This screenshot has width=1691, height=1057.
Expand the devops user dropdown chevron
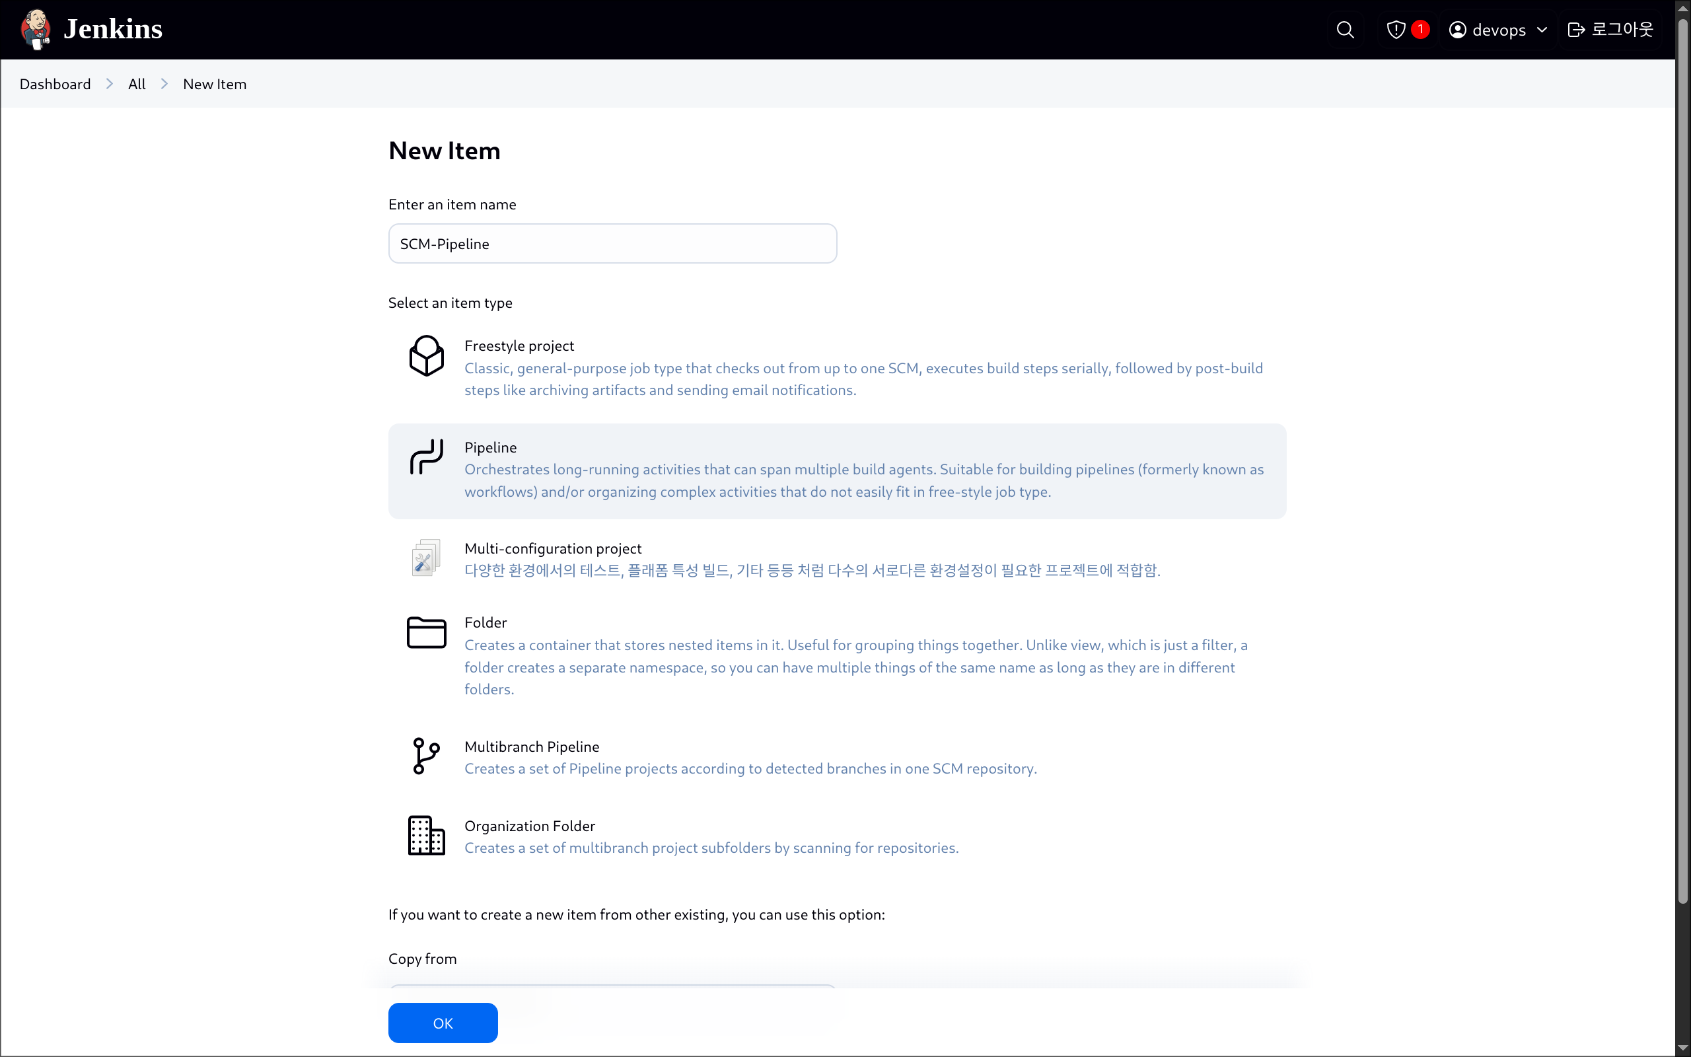pyautogui.click(x=1542, y=30)
